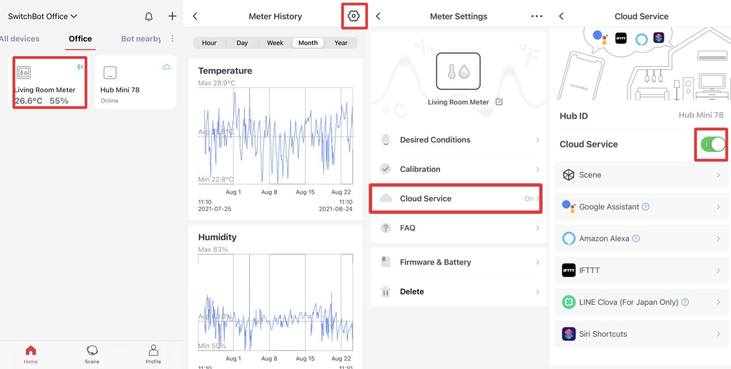Add a new device with plus icon
Image resolution: width=731 pixels, height=369 pixels.
tap(172, 16)
